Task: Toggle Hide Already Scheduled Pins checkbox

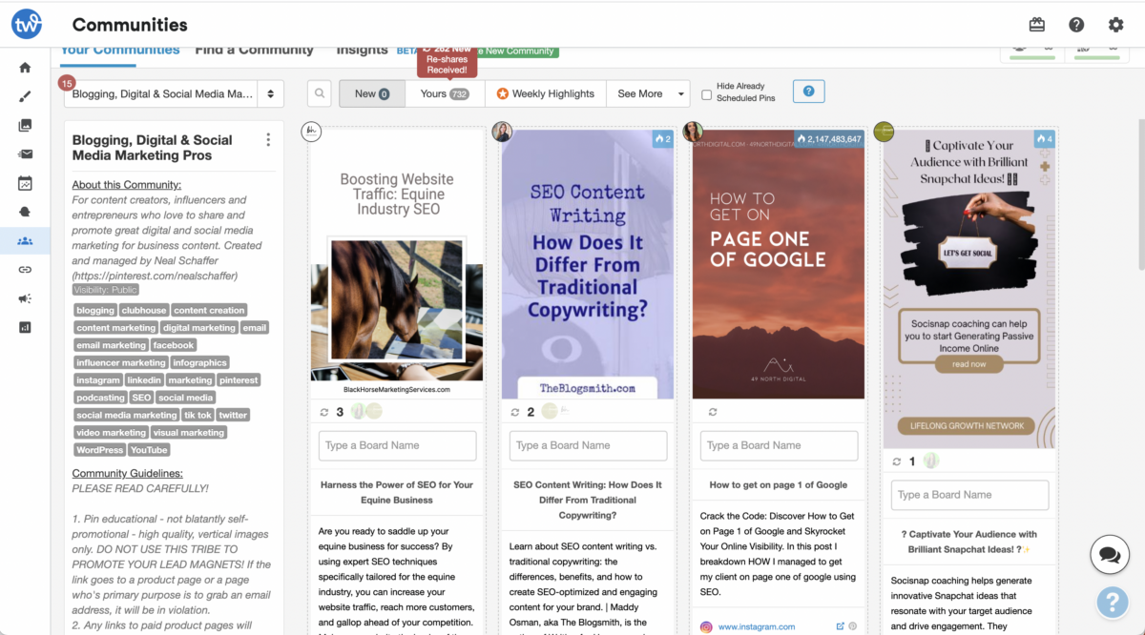Action: [x=707, y=95]
